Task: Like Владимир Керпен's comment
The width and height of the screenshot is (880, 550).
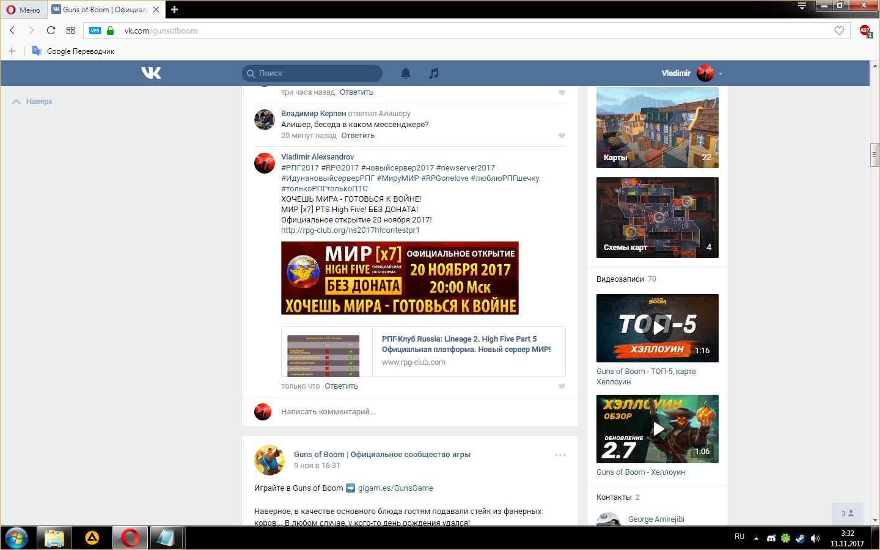Action: (x=562, y=136)
